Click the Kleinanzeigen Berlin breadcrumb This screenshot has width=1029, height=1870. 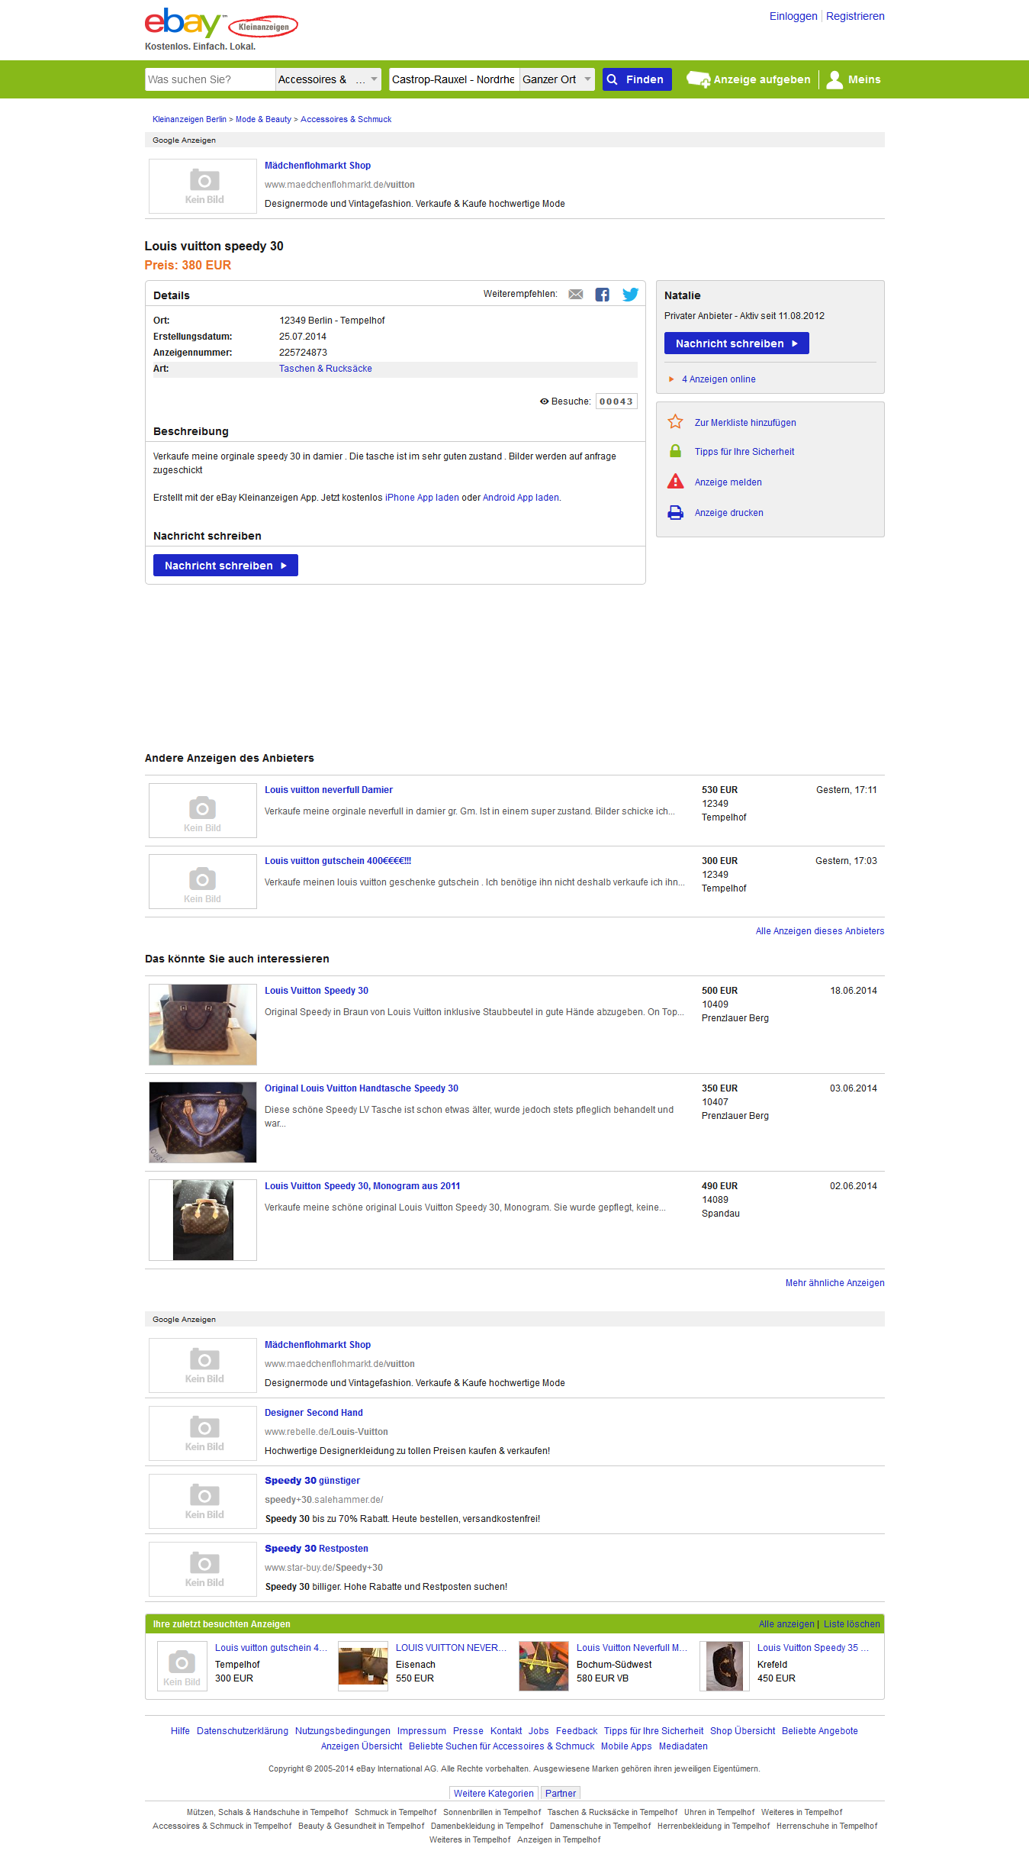point(189,119)
